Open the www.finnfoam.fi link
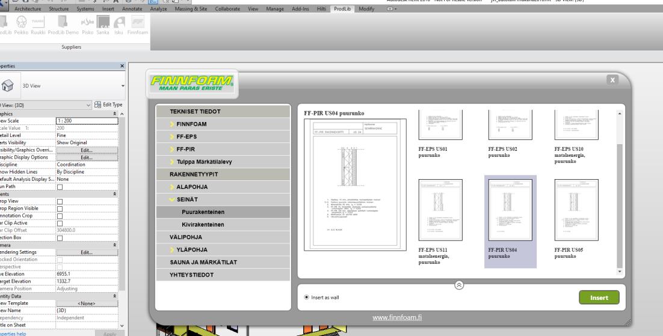 click(x=397, y=317)
